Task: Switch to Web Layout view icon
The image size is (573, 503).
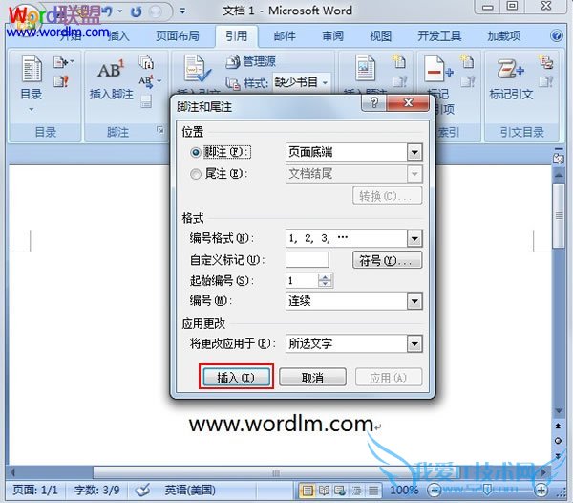Action: pos(340,491)
